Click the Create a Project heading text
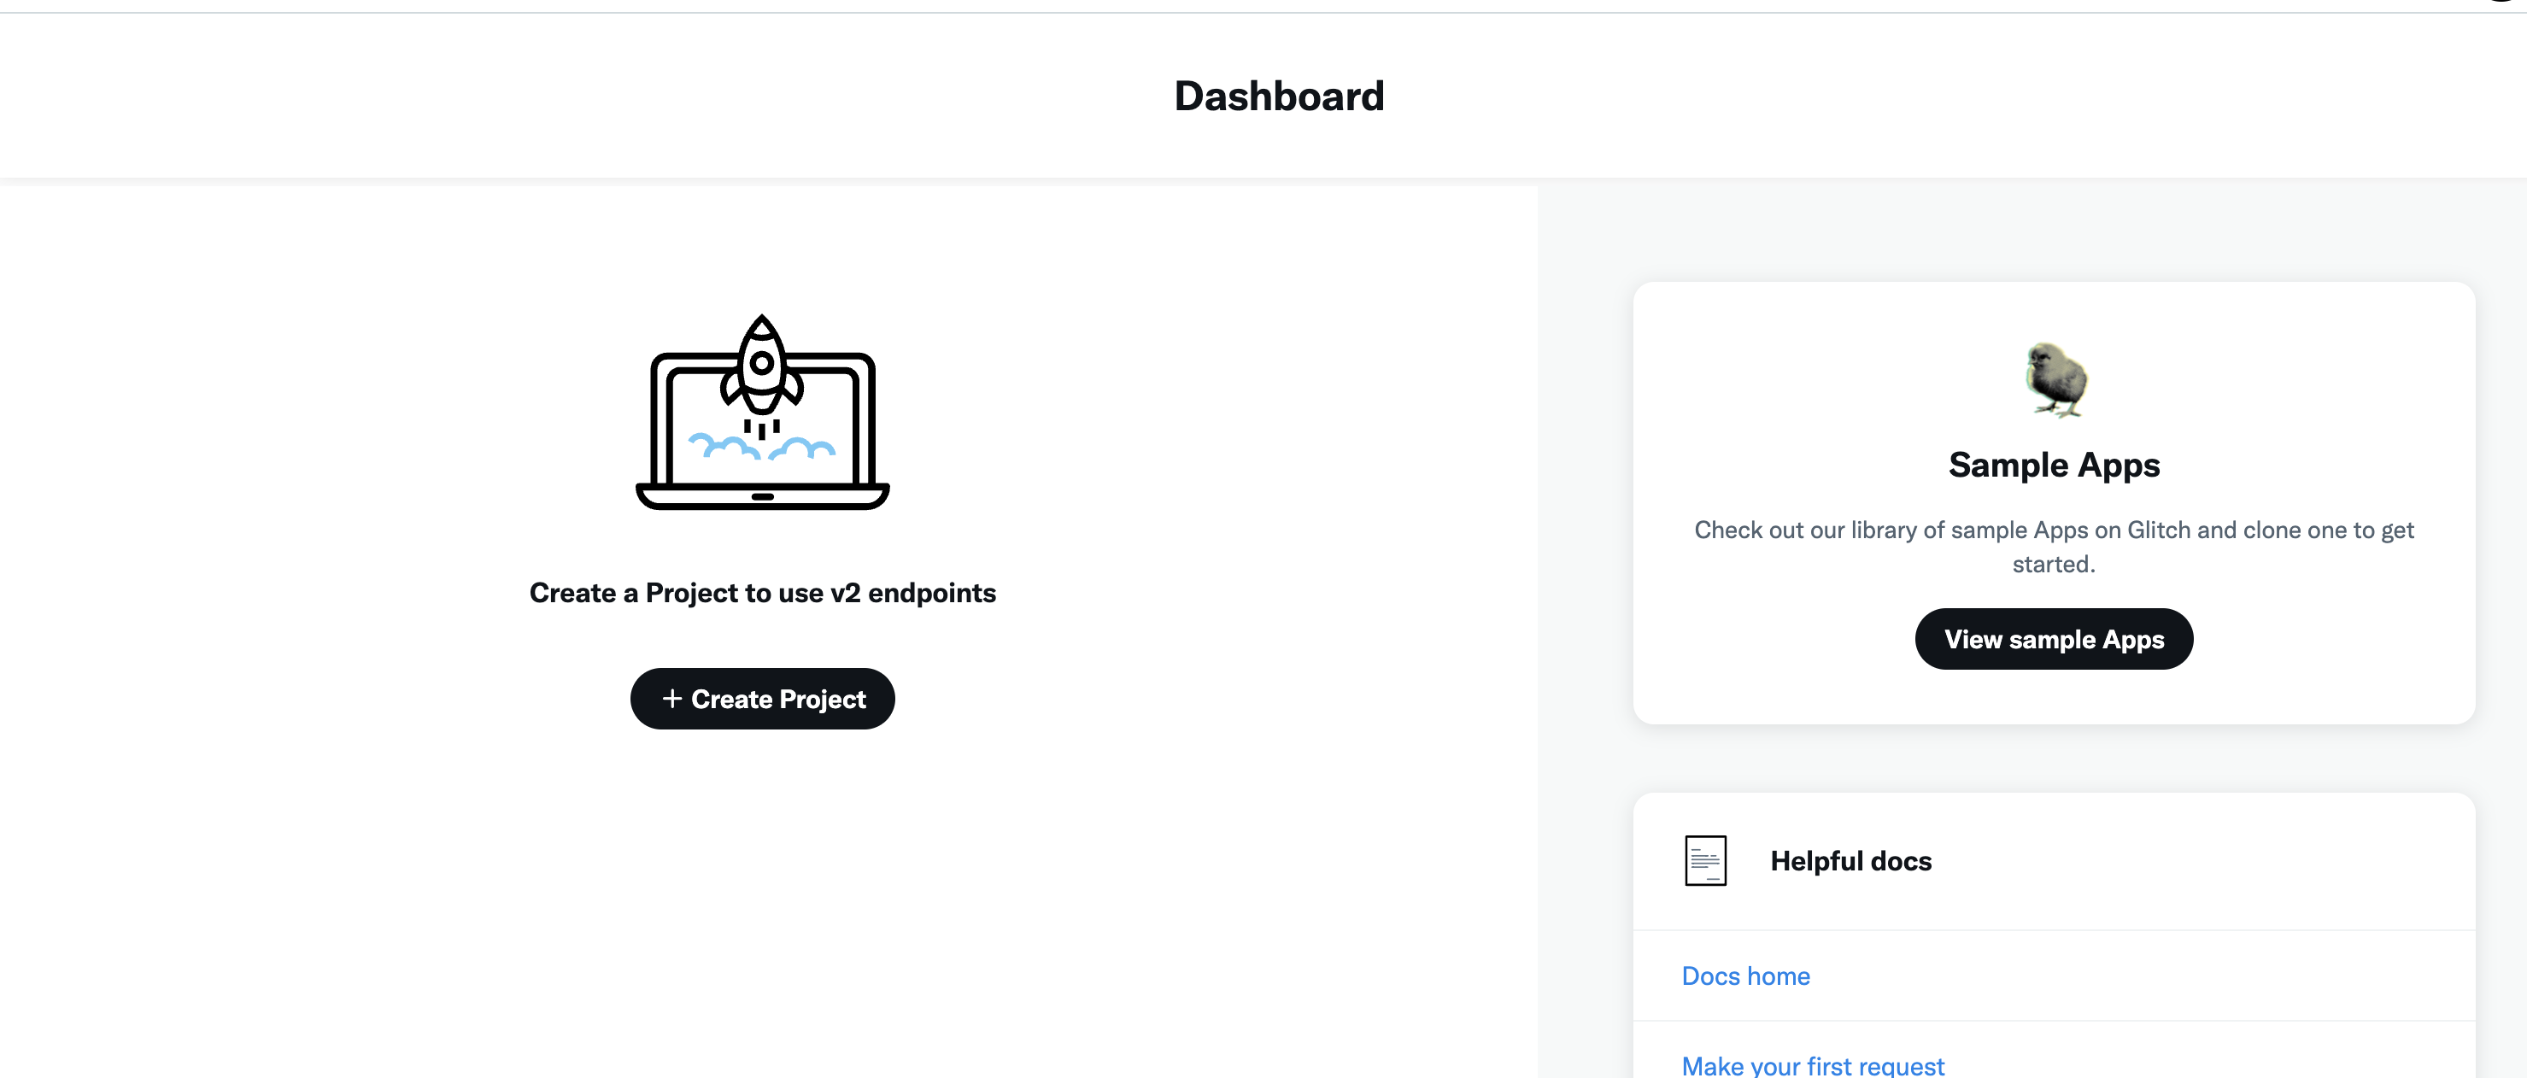This screenshot has height=1078, width=2527. click(762, 593)
